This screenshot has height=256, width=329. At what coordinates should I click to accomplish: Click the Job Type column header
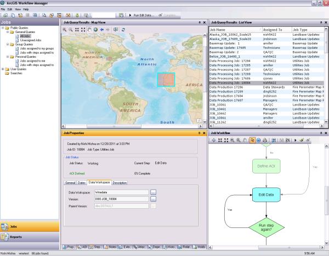(308, 30)
